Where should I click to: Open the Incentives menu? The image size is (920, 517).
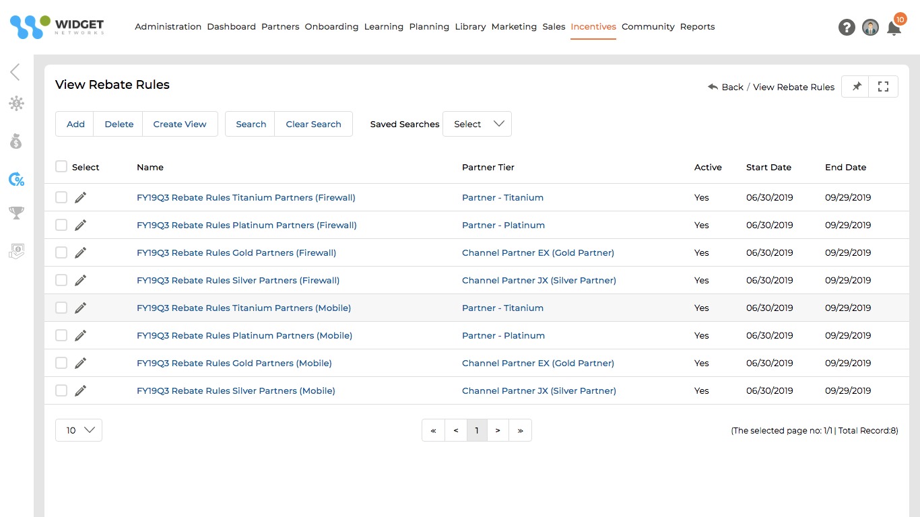(593, 27)
